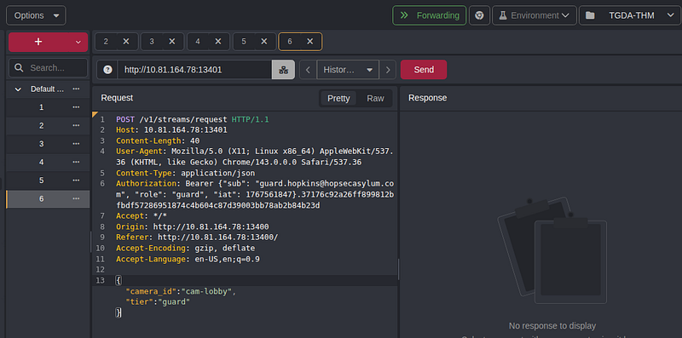Viewport: 682px width, 338px height.
Task: Switch to tab 3
Action: click(x=152, y=42)
